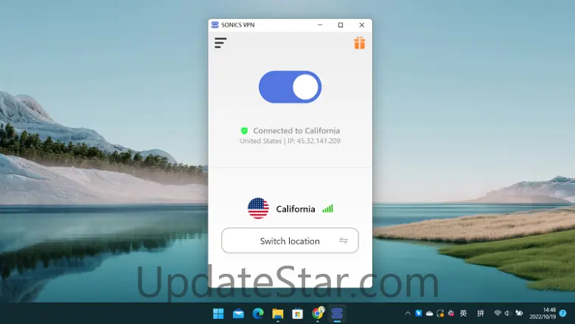Turn off the VPN connection toggle

[290, 87]
